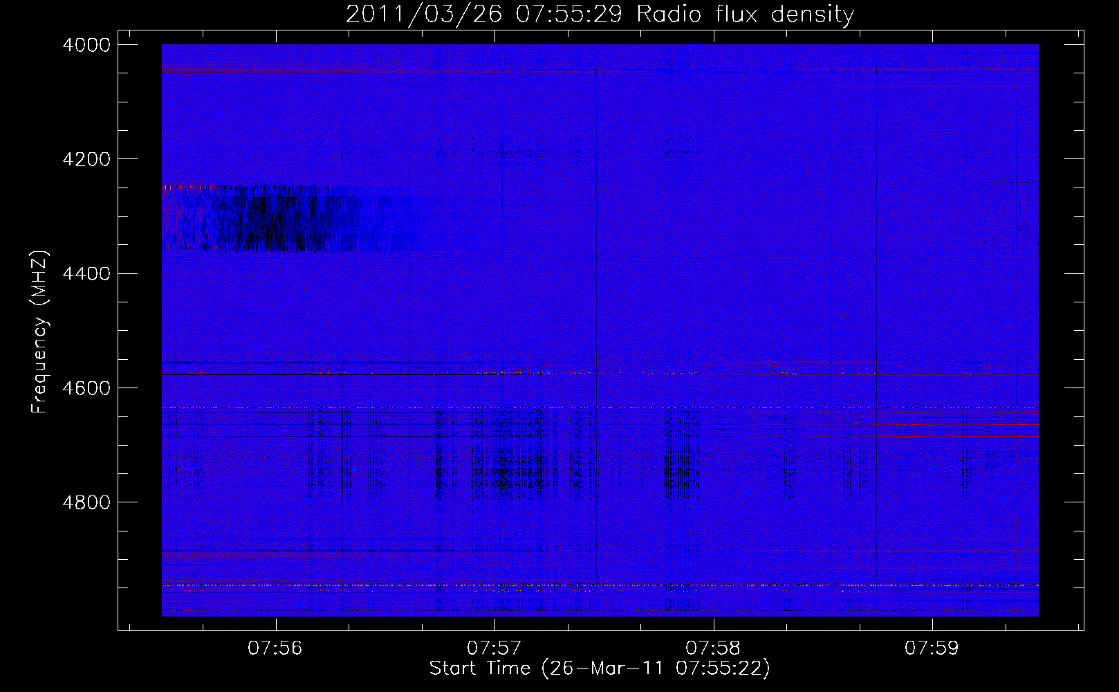Click the plot title '2011/03/26 07:55:29 Radio flux density'
The image size is (1119, 692).
pos(600,15)
